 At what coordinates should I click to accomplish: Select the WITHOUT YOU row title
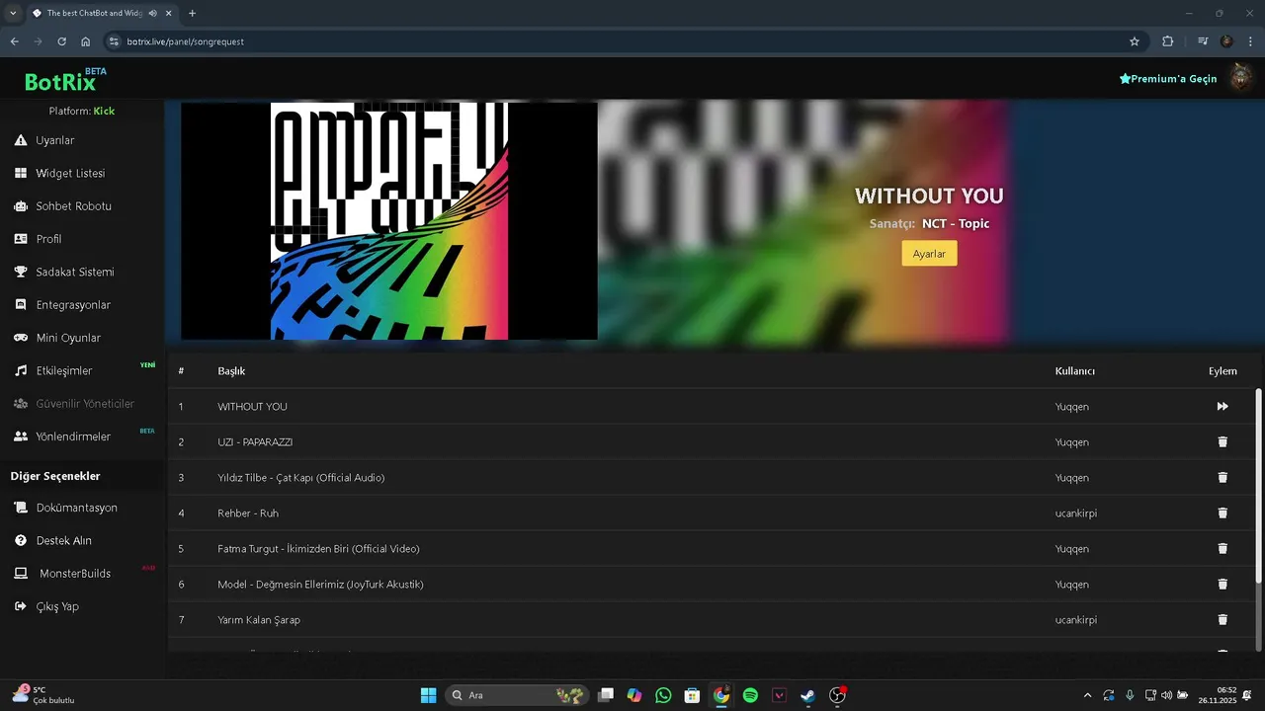tap(252, 406)
